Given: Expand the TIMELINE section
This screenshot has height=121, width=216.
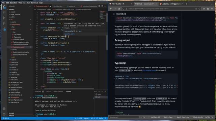Looking at the screenshot, I should tap(11, 116).
